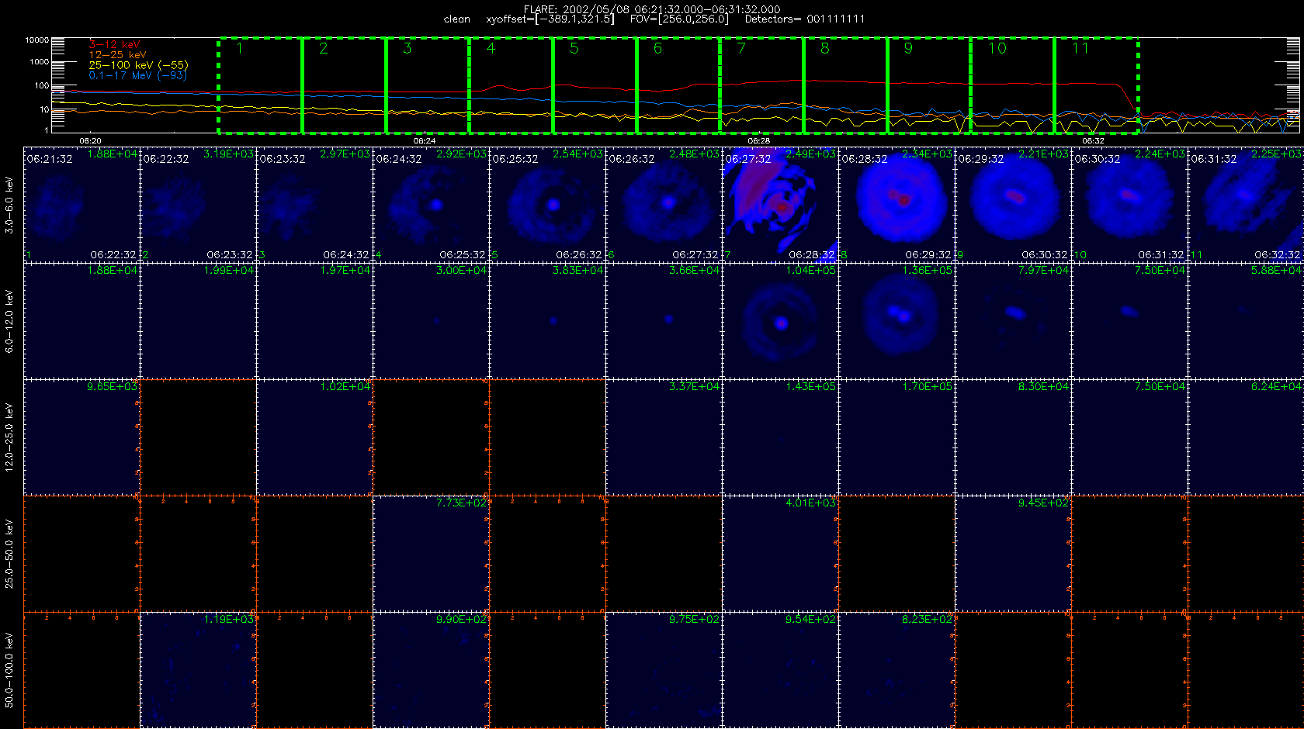Viewport: 1304px width, 729px height.
Task: Open the 06:24:32 image at 3.0-6.0 keV
Action: coord(431,205)
